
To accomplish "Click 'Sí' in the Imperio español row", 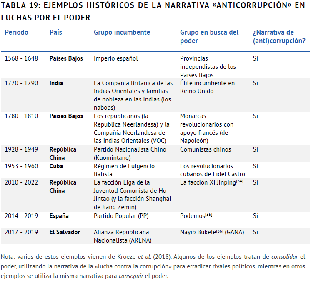I will tap(256, 58).
